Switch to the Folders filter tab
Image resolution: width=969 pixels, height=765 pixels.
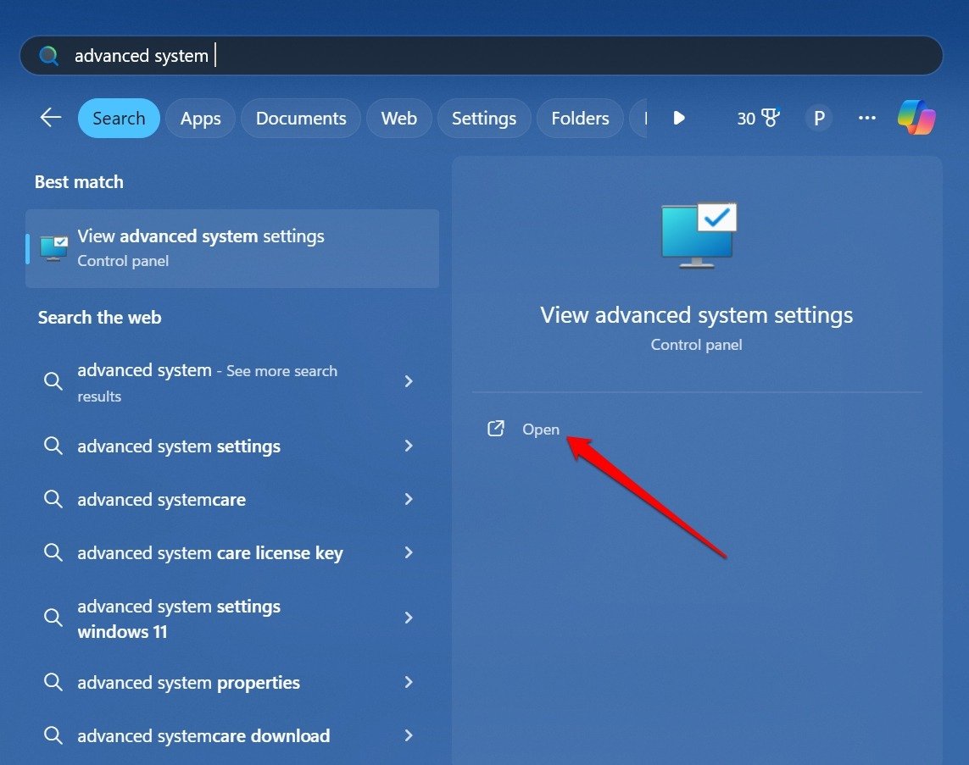click(x=580, y=118)
